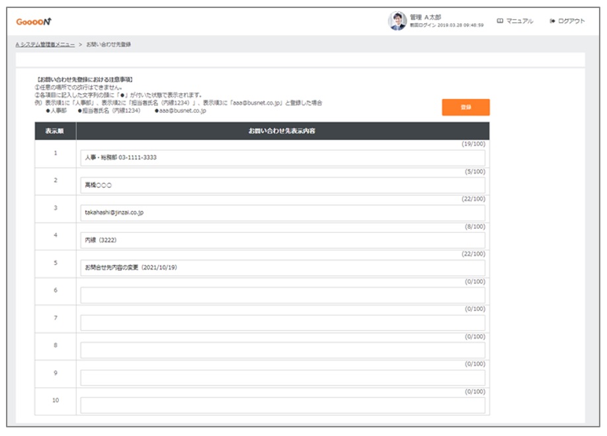Click the empty input field in row 6
Viewport: 607px width, 436px height.
click(x=282, y=295)
